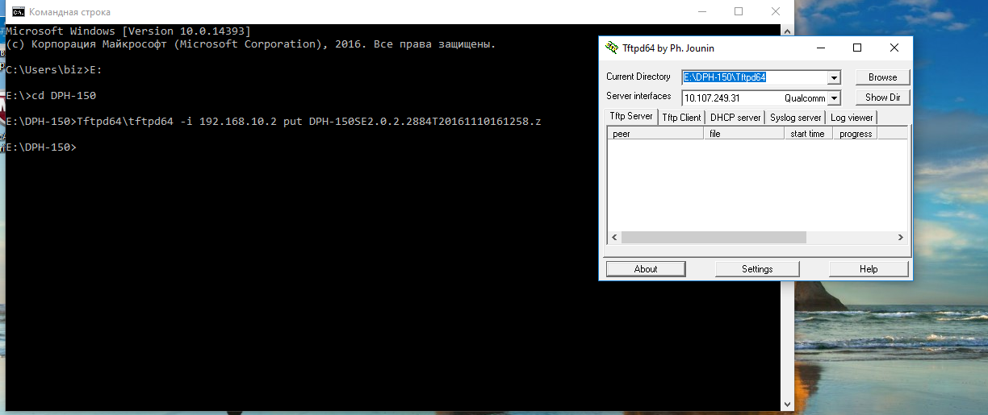Click the last 'E:\DPH-150>' prompt

point(41,147)
